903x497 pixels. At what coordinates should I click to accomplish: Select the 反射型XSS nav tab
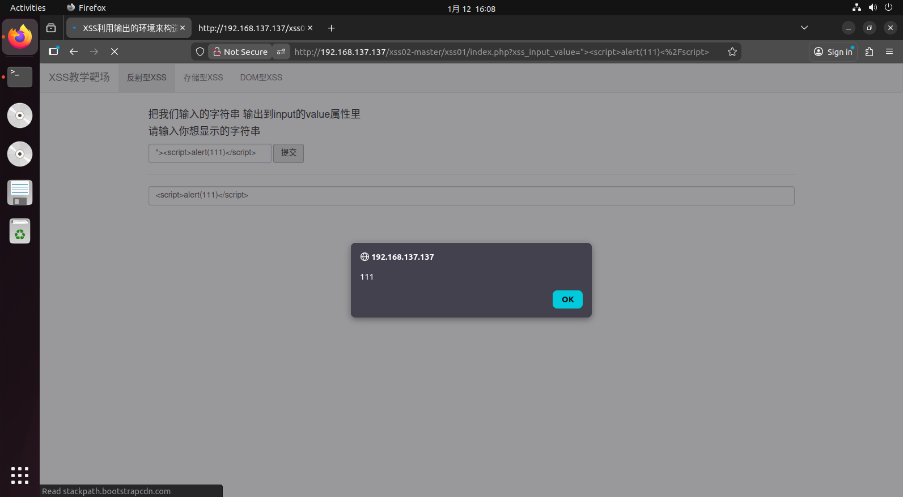click(147, 78)
